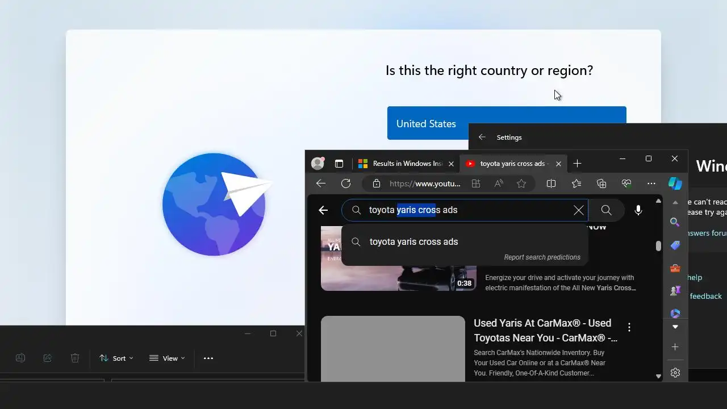
Task: Start YouTube voice search microphone
Action: click(638, 210)
